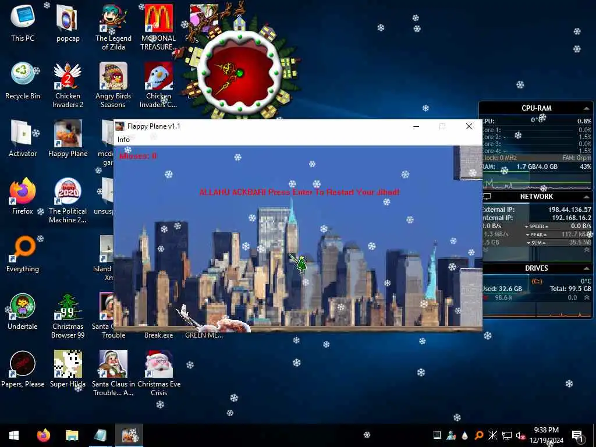Click the Used: 32.6 GB drive text

pos(502,289)
